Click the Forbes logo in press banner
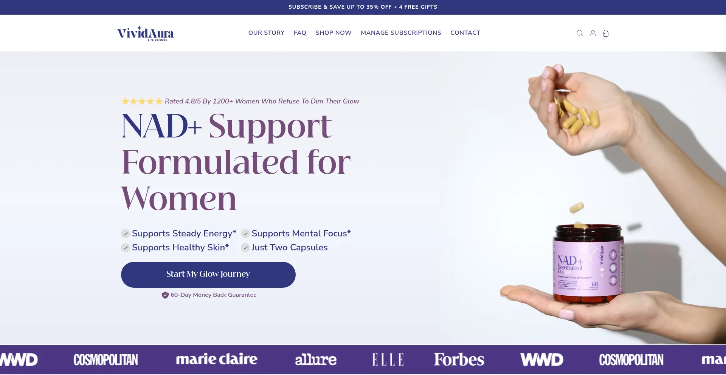This screenshot has height=375, width=726. [x=459, y=360]
